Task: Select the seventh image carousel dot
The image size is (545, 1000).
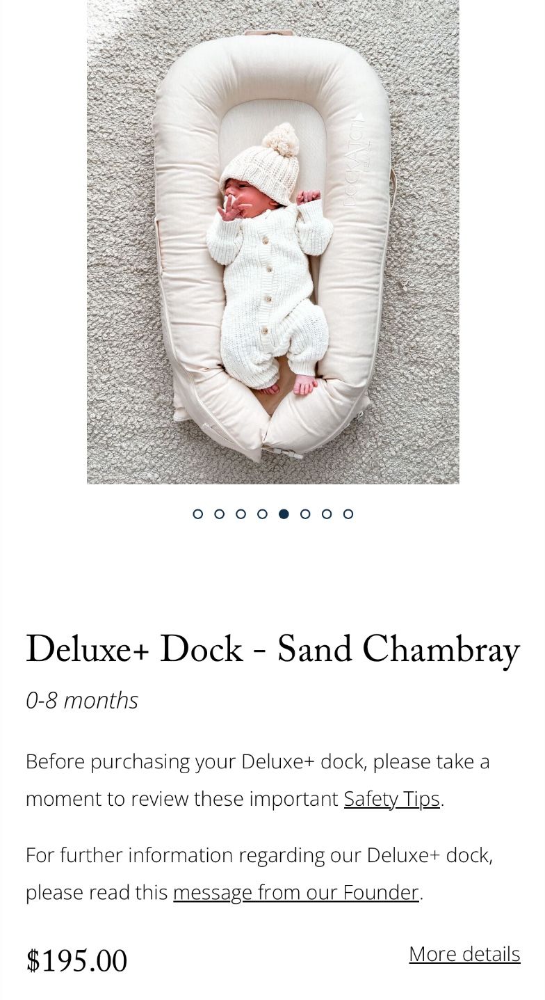Action: (327, 514)
